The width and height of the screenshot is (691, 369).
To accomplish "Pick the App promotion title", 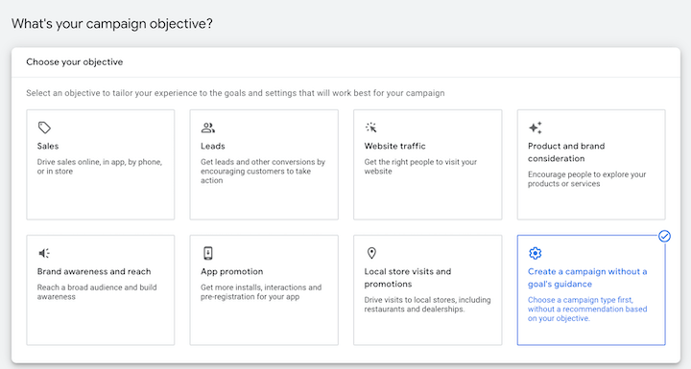I will (x=232, y=271).
